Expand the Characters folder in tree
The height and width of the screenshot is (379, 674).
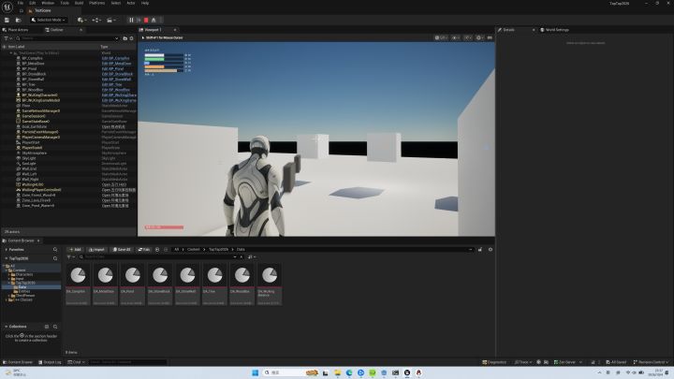point(10,274)
